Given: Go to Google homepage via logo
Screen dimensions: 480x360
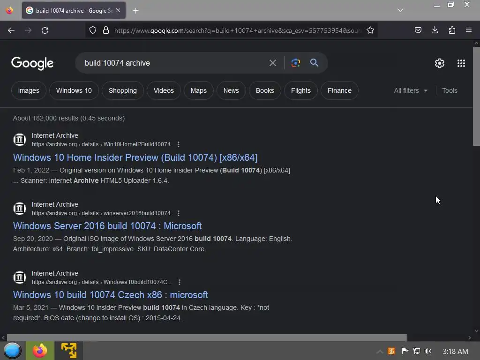Looking at the screenshot, I should click(x=32, y=63).
